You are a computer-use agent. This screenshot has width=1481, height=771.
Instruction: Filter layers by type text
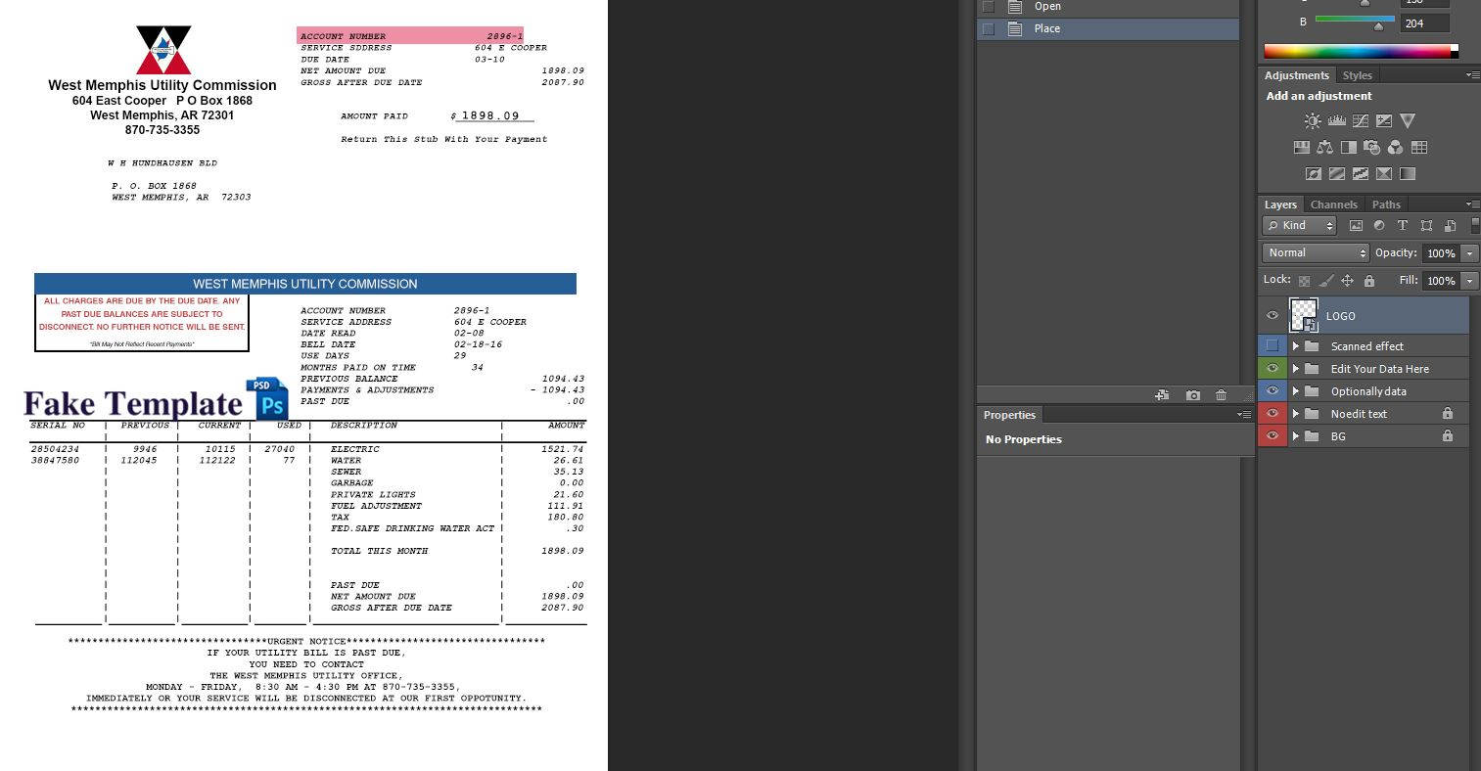pyautogui.click(x=1403, y=226)
